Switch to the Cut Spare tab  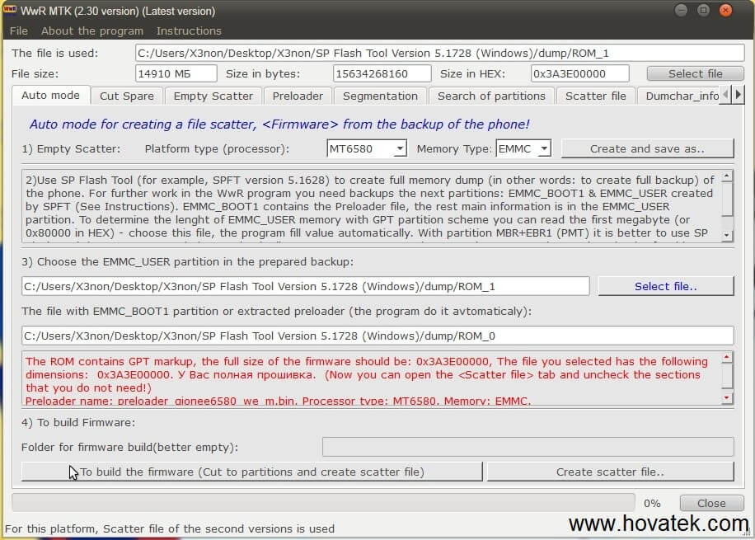(127, 96)
